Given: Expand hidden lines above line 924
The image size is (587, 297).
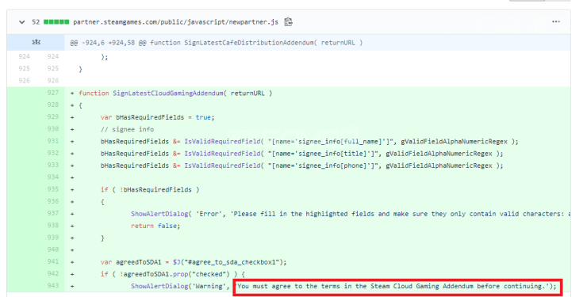Looking at the screenshot, I should 36,42.
